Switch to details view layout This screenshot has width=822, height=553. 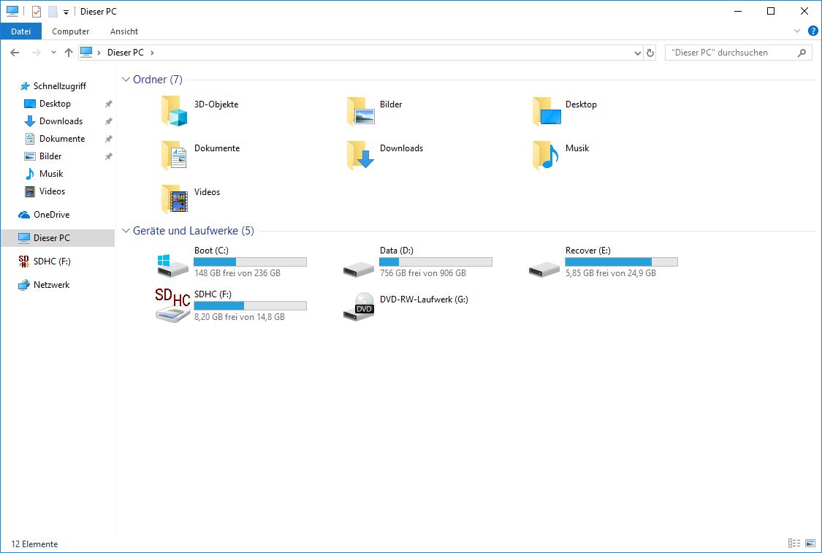click(x=794, y=544)
